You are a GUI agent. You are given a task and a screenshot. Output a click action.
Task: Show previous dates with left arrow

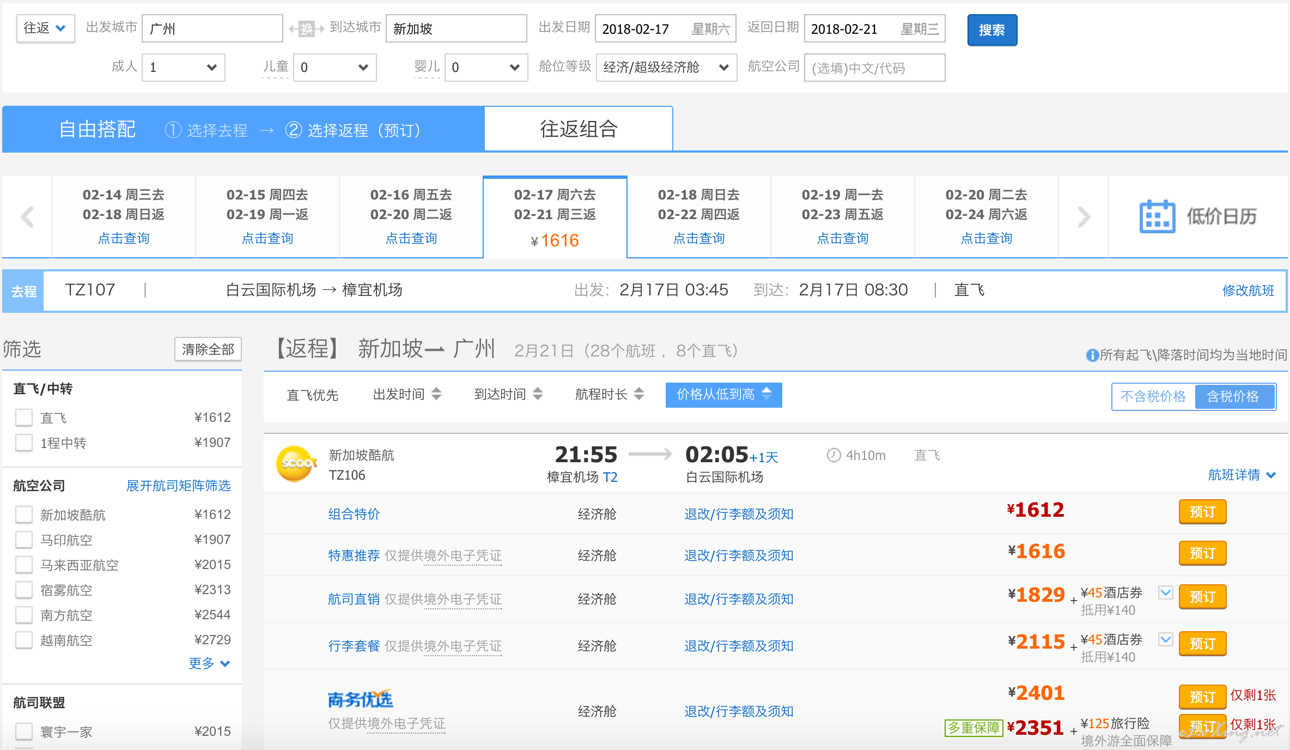(27, 216)
